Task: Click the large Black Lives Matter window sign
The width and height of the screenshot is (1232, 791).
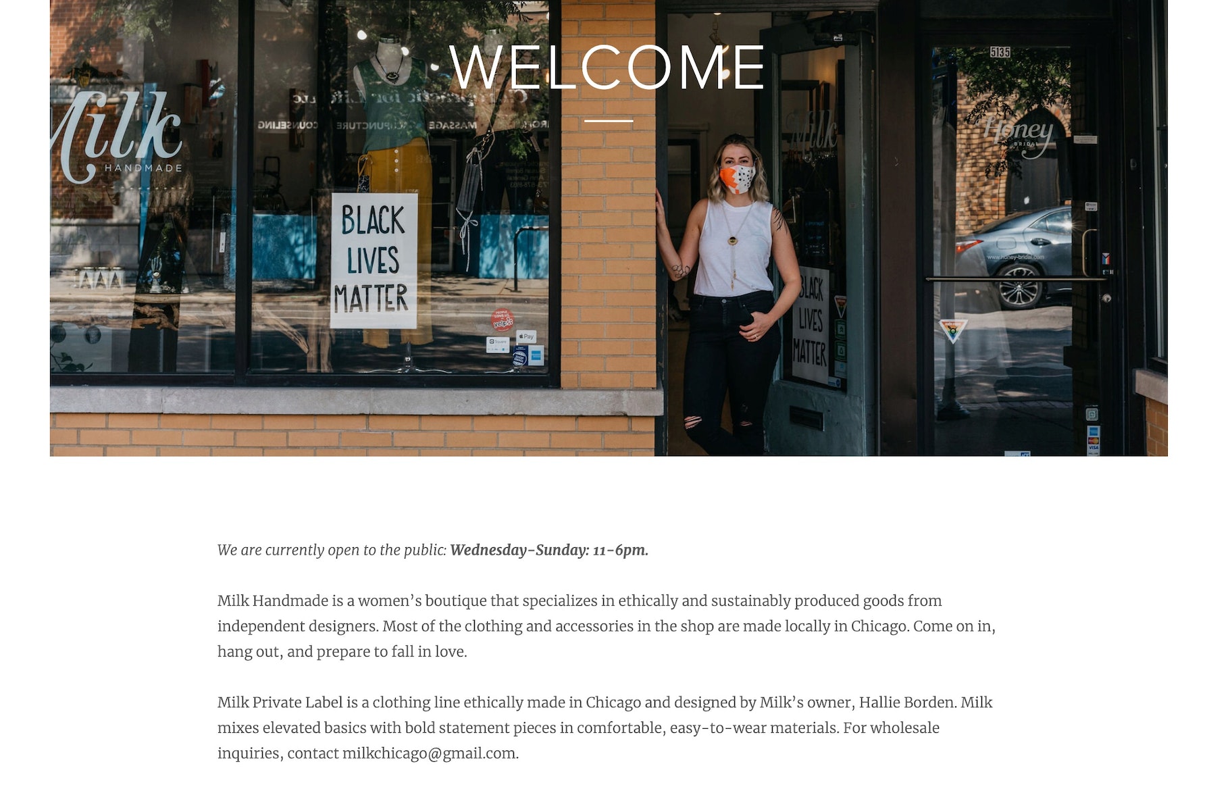Action: pos(374,260)
